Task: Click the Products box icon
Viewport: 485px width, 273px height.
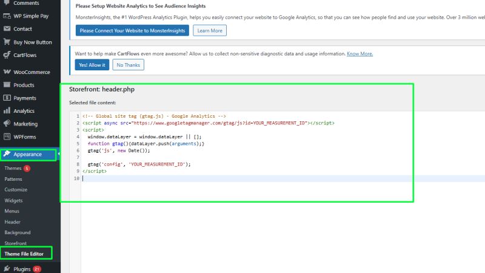Action: point(7,84)
